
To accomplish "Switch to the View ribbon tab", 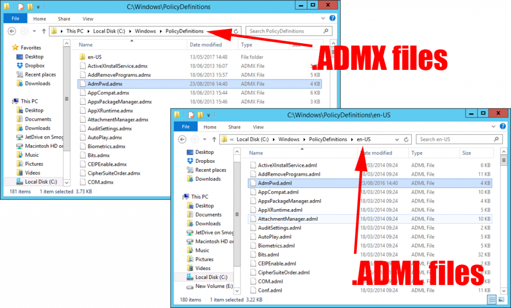I will [258, 126].
